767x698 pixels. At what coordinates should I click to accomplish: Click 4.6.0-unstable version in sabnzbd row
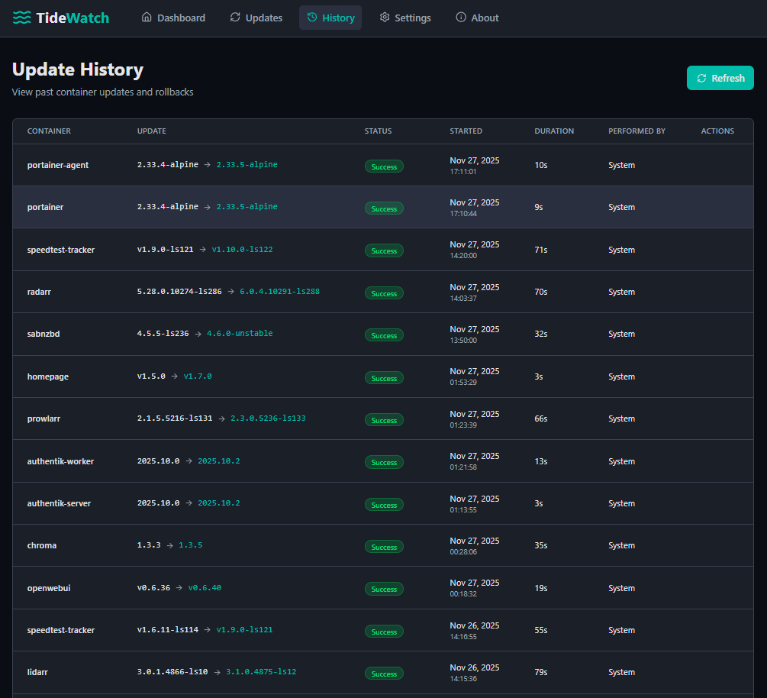[240, 334]
